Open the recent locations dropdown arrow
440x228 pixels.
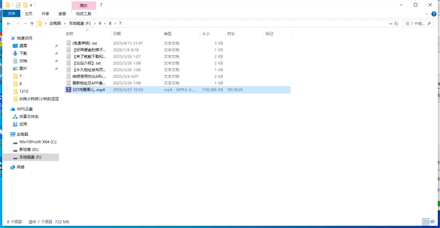[x=25, y=24]
